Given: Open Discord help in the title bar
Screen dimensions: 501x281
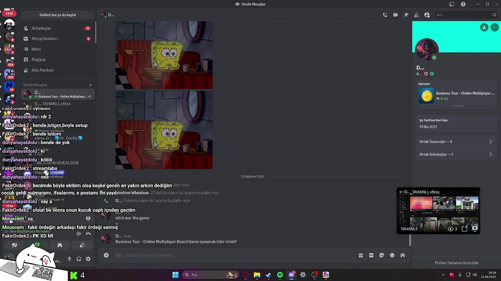Looking at the screenshot, I should point(463,4).
